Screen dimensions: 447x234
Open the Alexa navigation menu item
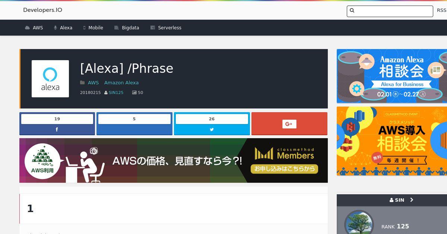(x=63, y=28)
